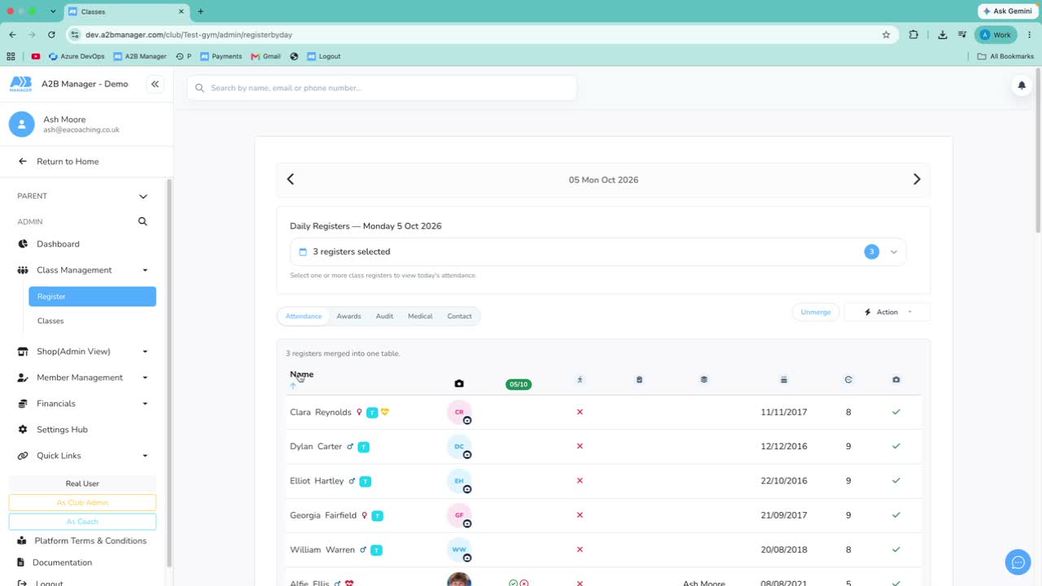Toggle Georgia Fairfield's red cross mark
The height and width of the screenshot is (586, 1042).
(x=580, y=515)
